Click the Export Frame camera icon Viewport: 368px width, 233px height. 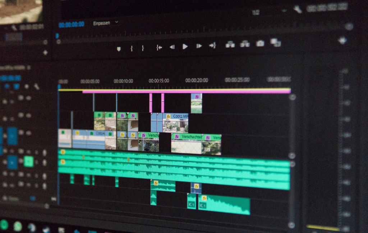pos(260,44)
